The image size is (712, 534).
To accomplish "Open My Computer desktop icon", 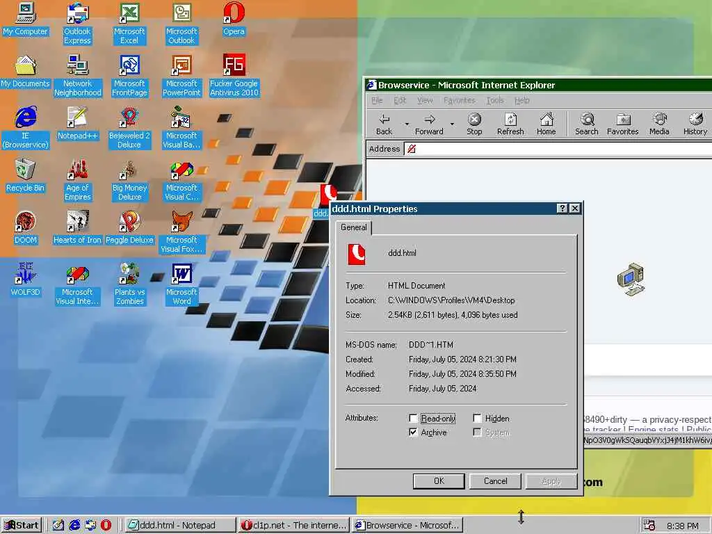I will 26,19.
